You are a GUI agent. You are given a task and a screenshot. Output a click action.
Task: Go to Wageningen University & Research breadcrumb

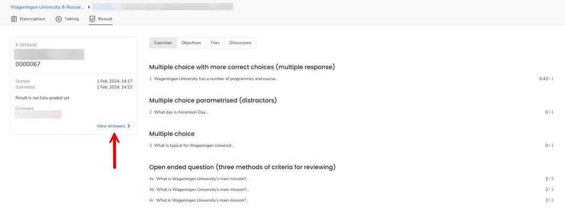pyautogui.click(x=47, y=7)
